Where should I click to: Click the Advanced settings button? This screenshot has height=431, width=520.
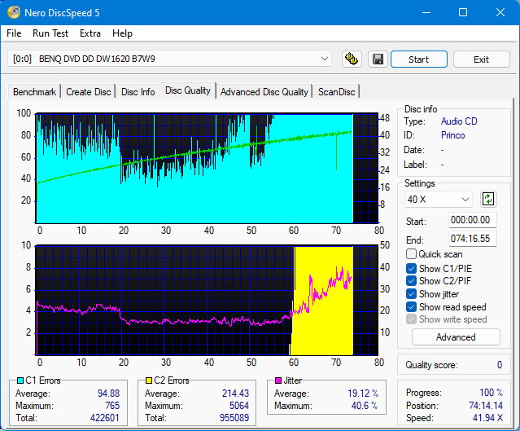[456, 337]
